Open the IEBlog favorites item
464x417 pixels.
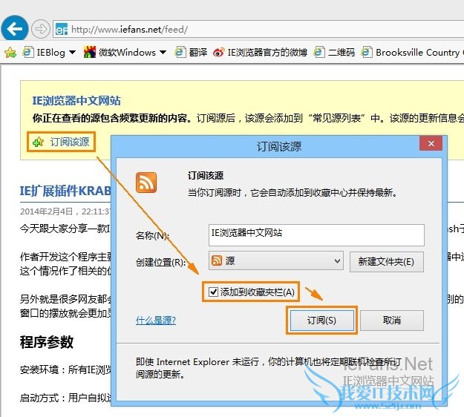(44, 53)
